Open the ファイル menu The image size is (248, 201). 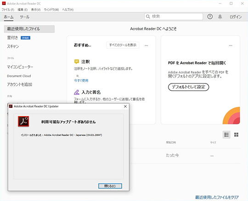pyautogui.click(x=8, y=10)
